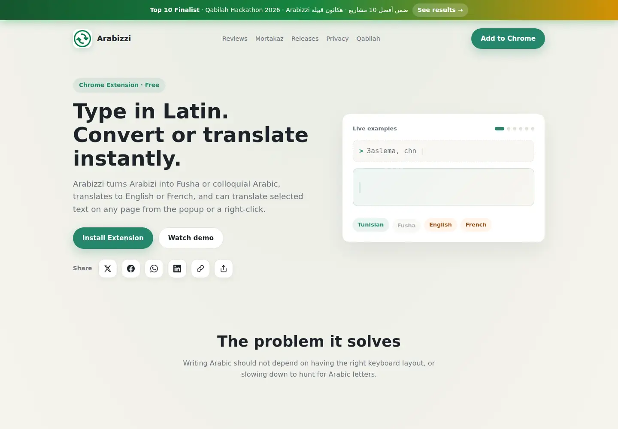
Task: Open See results in the top banner
Action: coord(440,10)
